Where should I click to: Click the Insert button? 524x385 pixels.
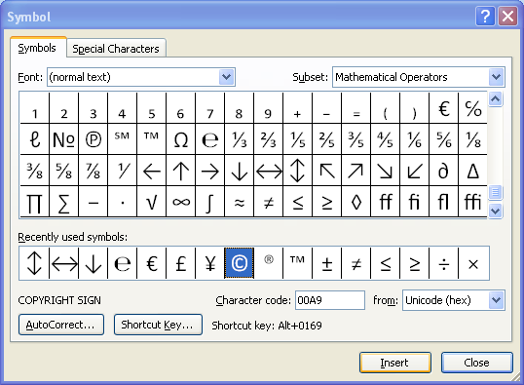395,363
